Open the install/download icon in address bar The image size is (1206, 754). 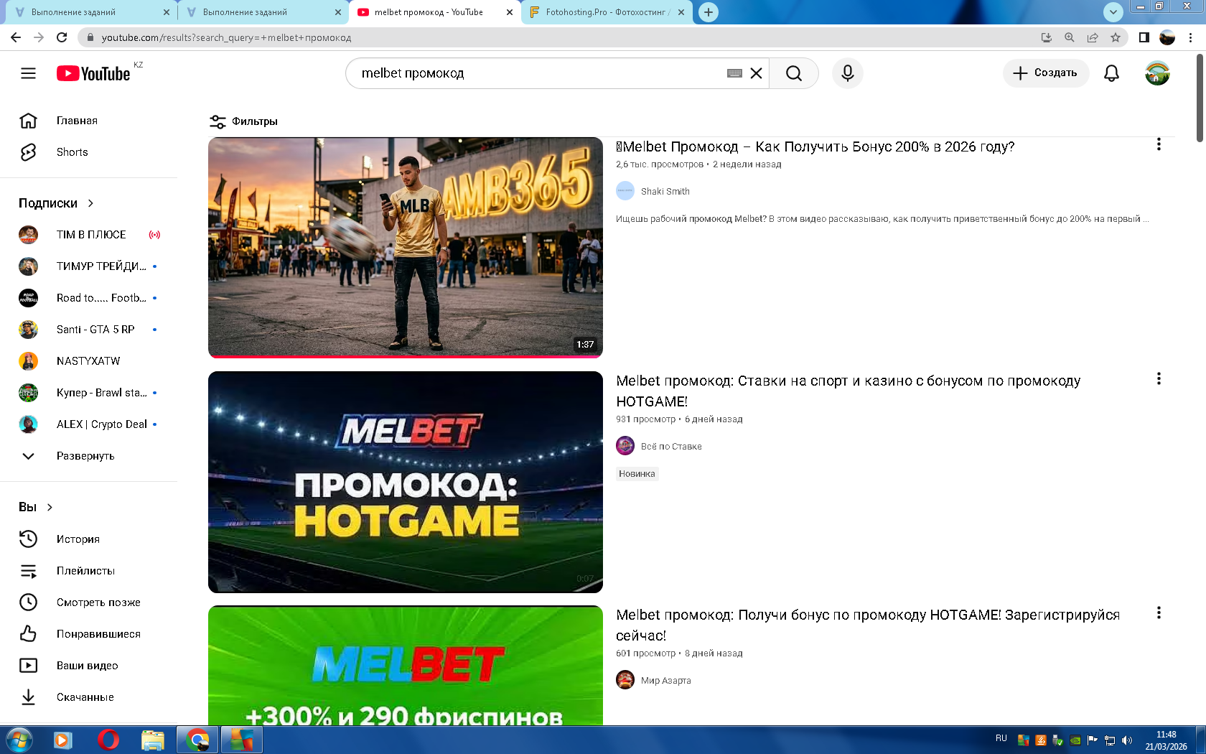1047,37
